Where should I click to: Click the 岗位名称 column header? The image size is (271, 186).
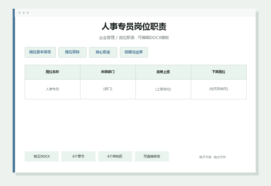point(52,72)
